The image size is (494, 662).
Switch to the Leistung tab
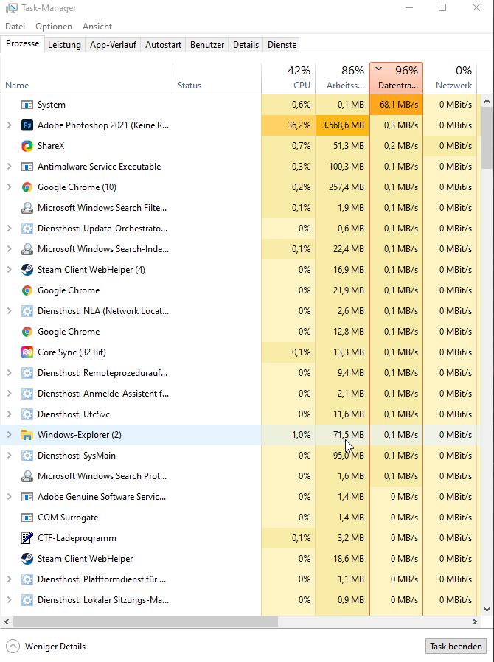click(x=64, y=45)
